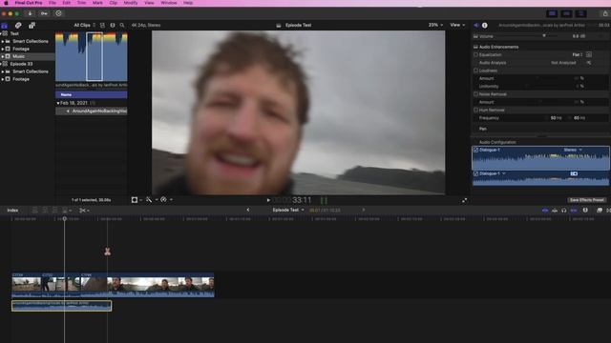Open the retiming speedometer menu
Viewport: 611px width, 343px height.
pos(163,200)
